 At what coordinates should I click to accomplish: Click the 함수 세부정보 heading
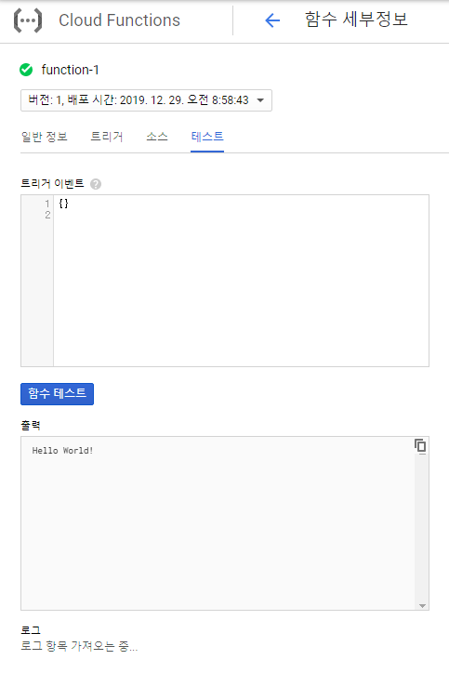(356, 20)
